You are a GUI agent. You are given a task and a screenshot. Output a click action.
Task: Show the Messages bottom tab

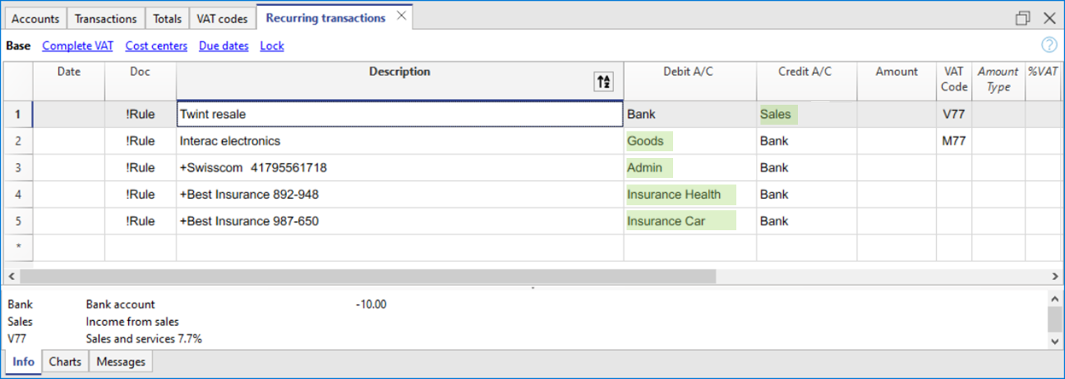pyautogui.click(x=121, y=362)
